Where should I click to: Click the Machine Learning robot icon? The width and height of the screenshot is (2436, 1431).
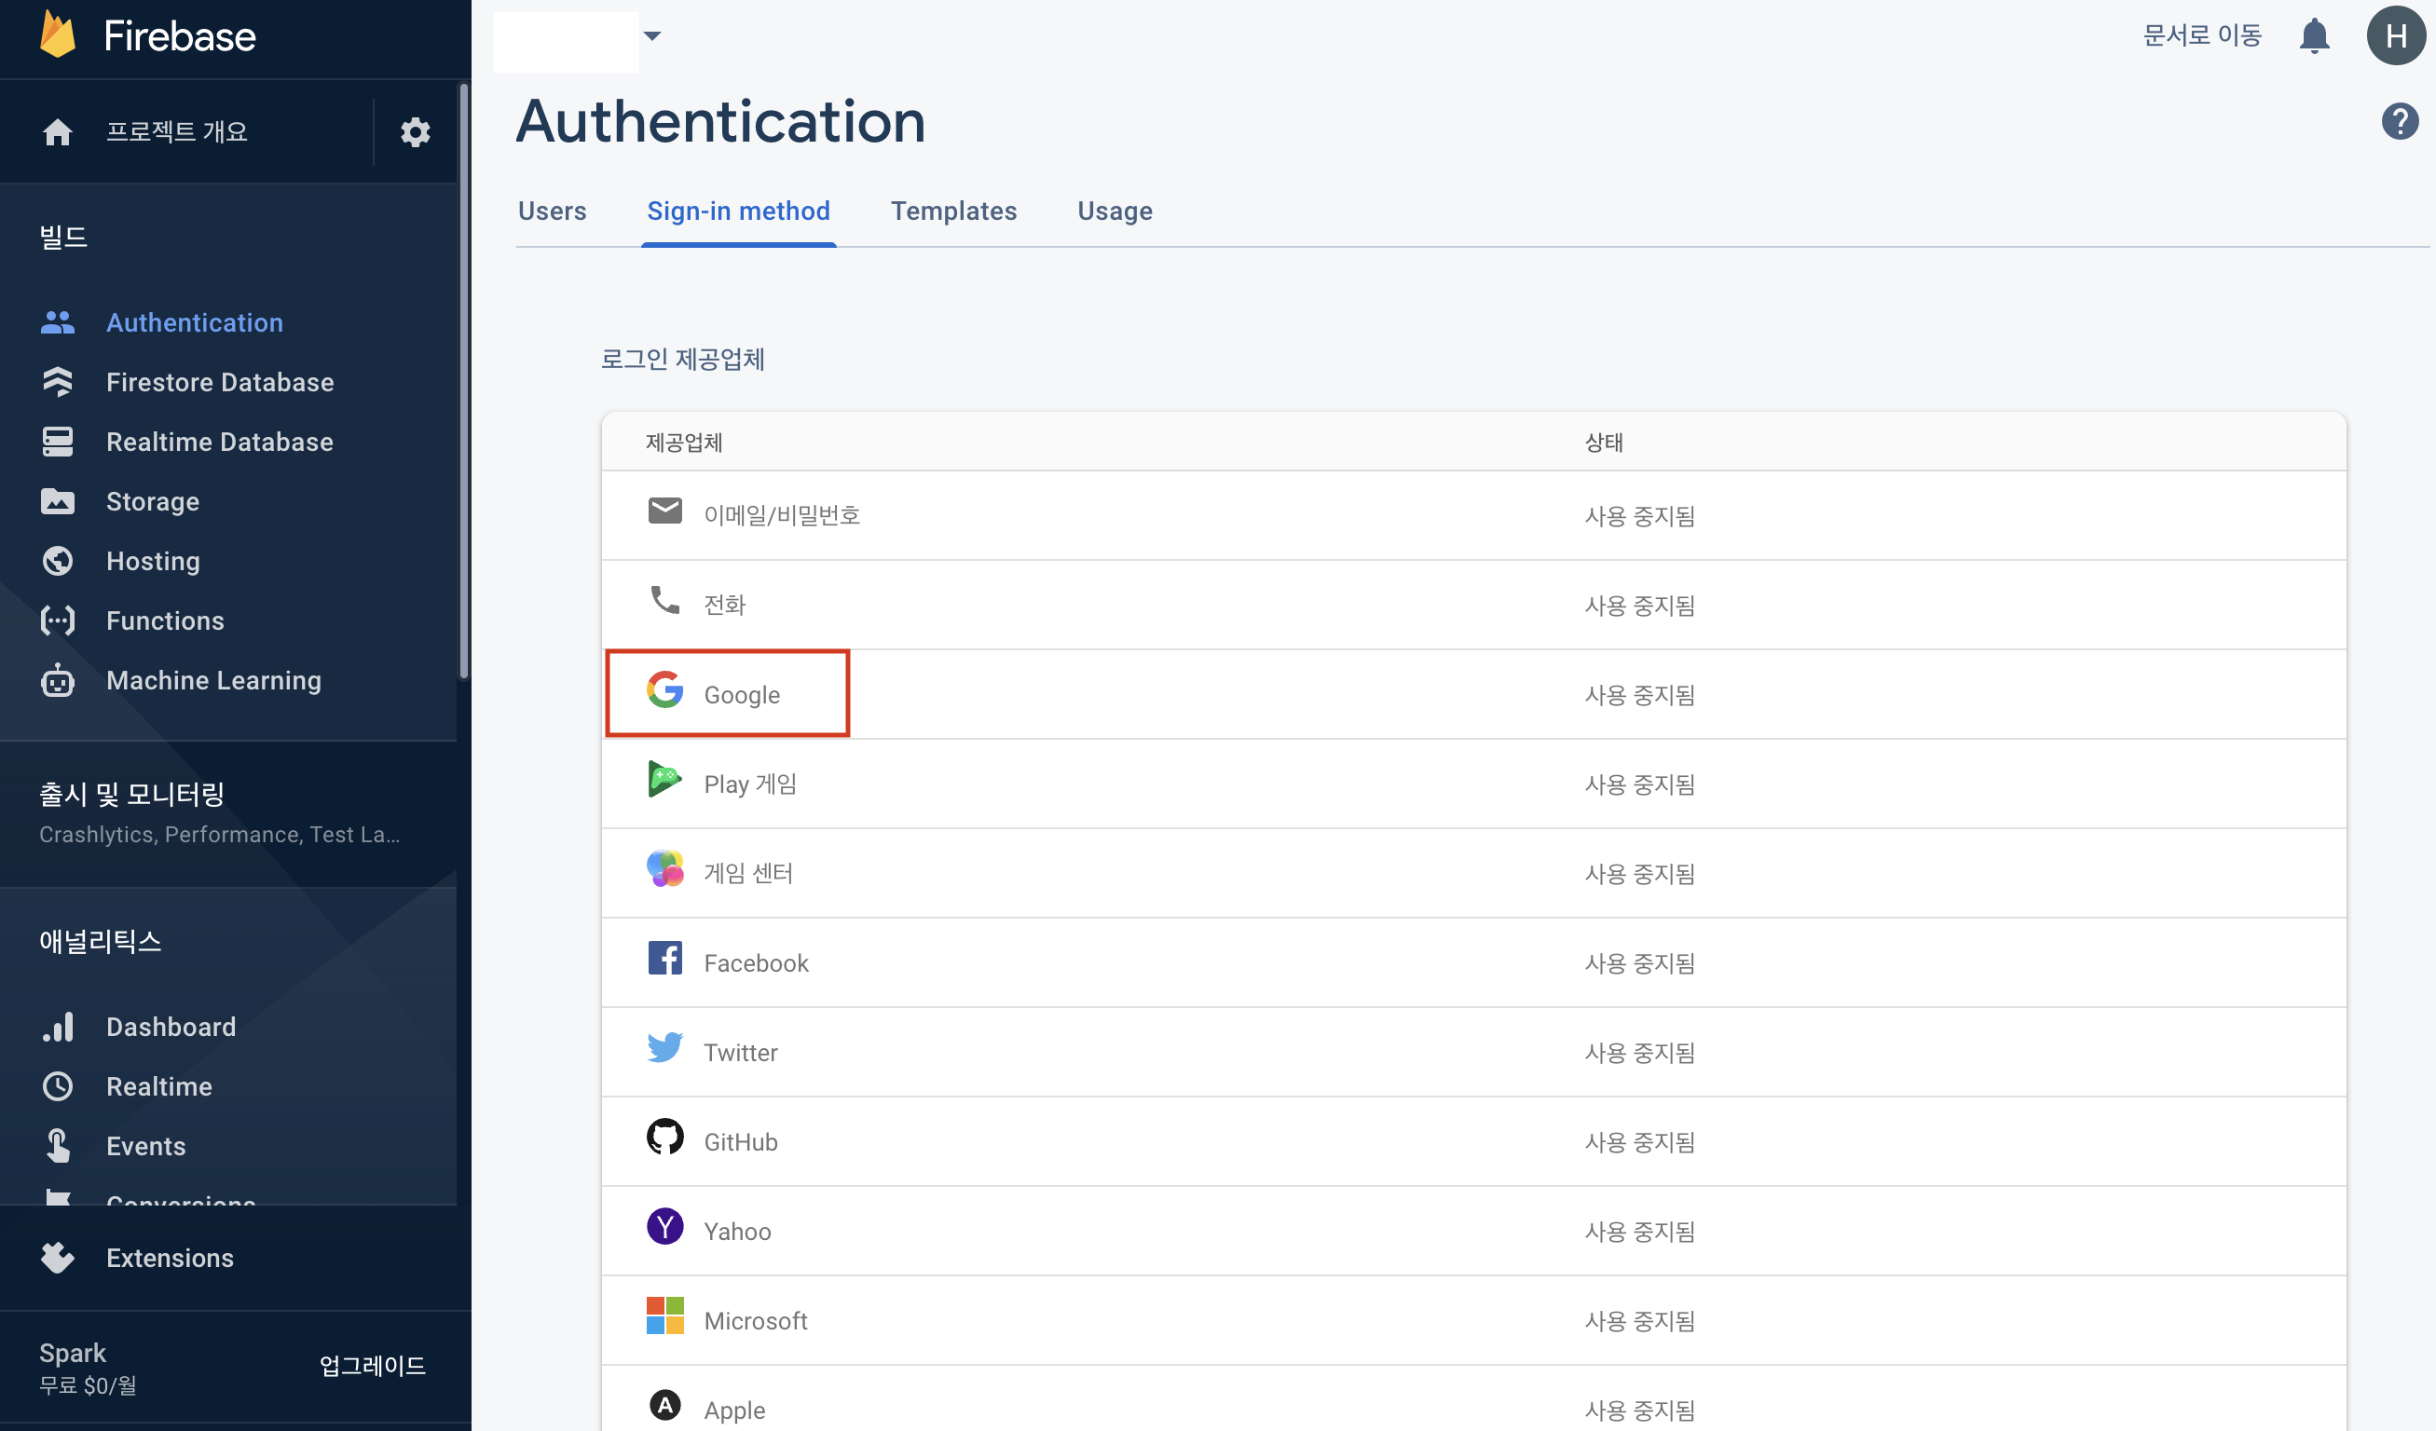(58, 680)
